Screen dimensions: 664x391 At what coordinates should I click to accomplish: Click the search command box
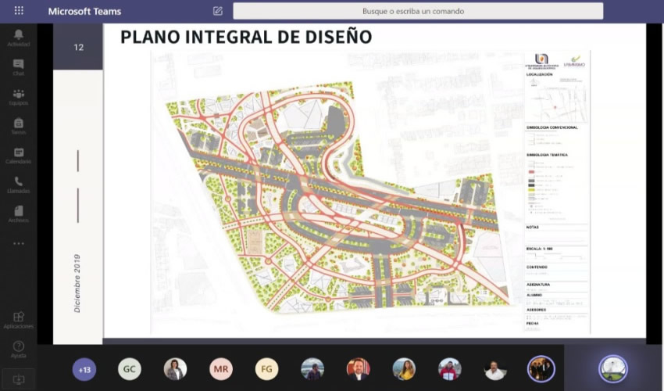click(x=418, y=11)
